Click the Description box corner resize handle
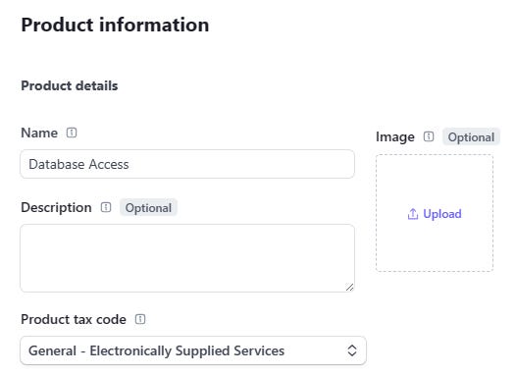 coord(349,287)
